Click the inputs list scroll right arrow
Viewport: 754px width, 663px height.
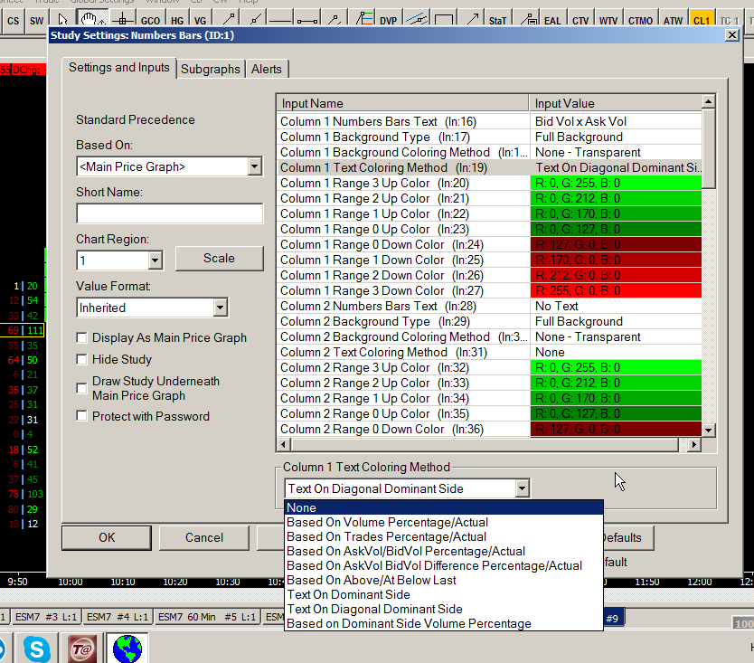(x=693, y=445)
